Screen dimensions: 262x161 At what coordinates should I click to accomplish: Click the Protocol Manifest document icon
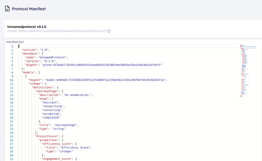(x=7, y=9)
